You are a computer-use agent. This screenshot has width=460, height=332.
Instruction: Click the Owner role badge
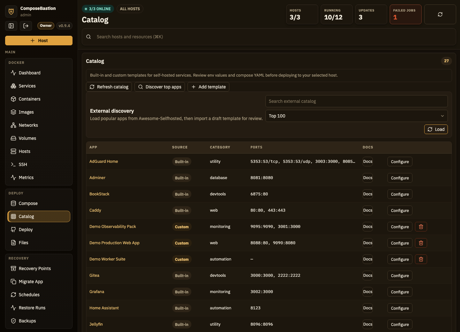[x=46, y=26]
